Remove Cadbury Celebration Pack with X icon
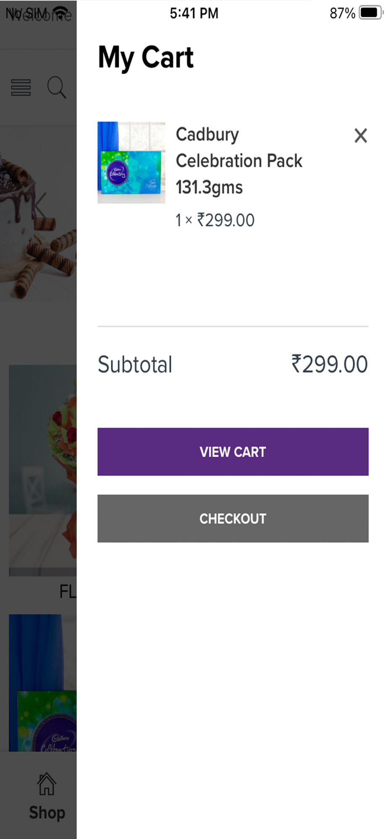The height and width of the screenshot is (839, 388). [360, 135]
